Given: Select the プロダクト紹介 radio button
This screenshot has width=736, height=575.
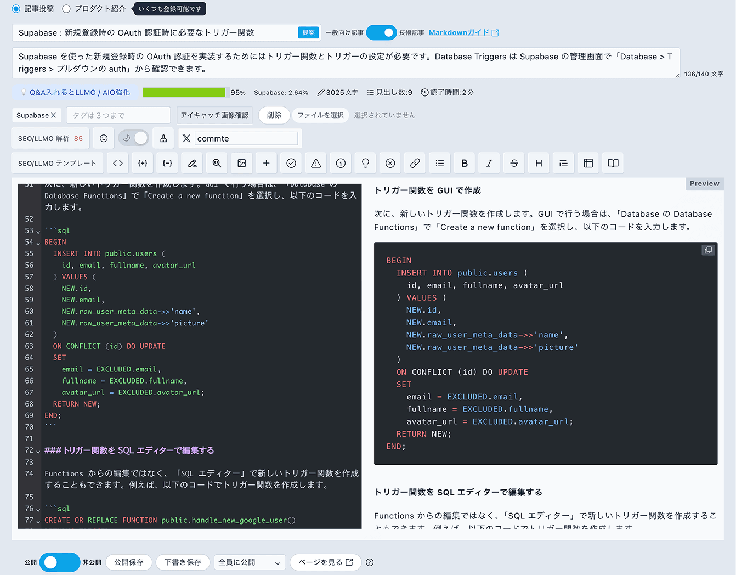Looking at the screenshot, I should tap(66, 9).
